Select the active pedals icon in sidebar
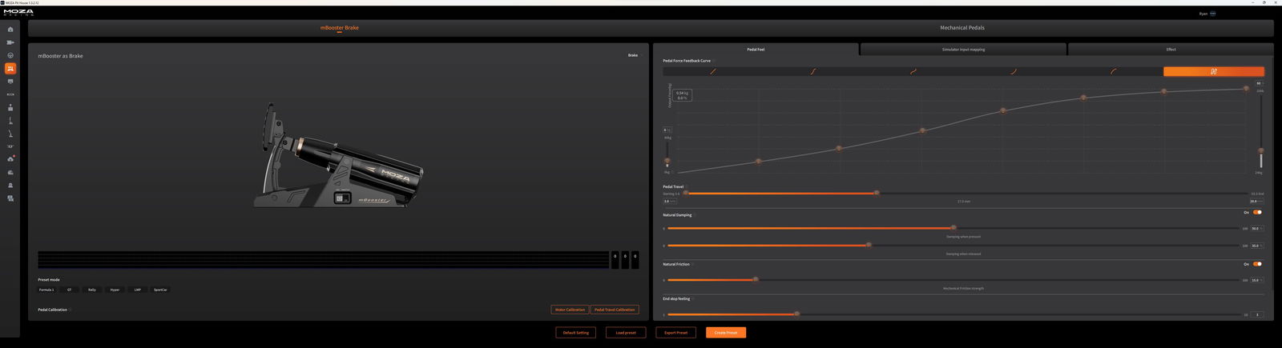The height and width of the screenshot is (348, 1282). 10,69
